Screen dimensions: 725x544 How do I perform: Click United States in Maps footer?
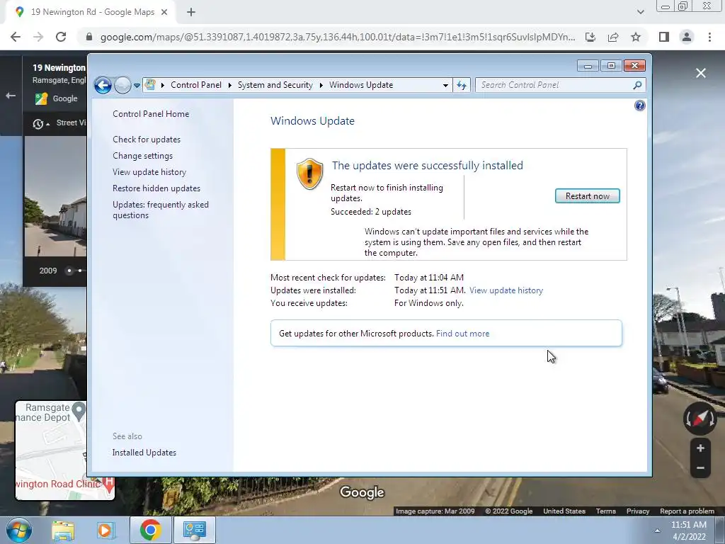click(564, 511)
